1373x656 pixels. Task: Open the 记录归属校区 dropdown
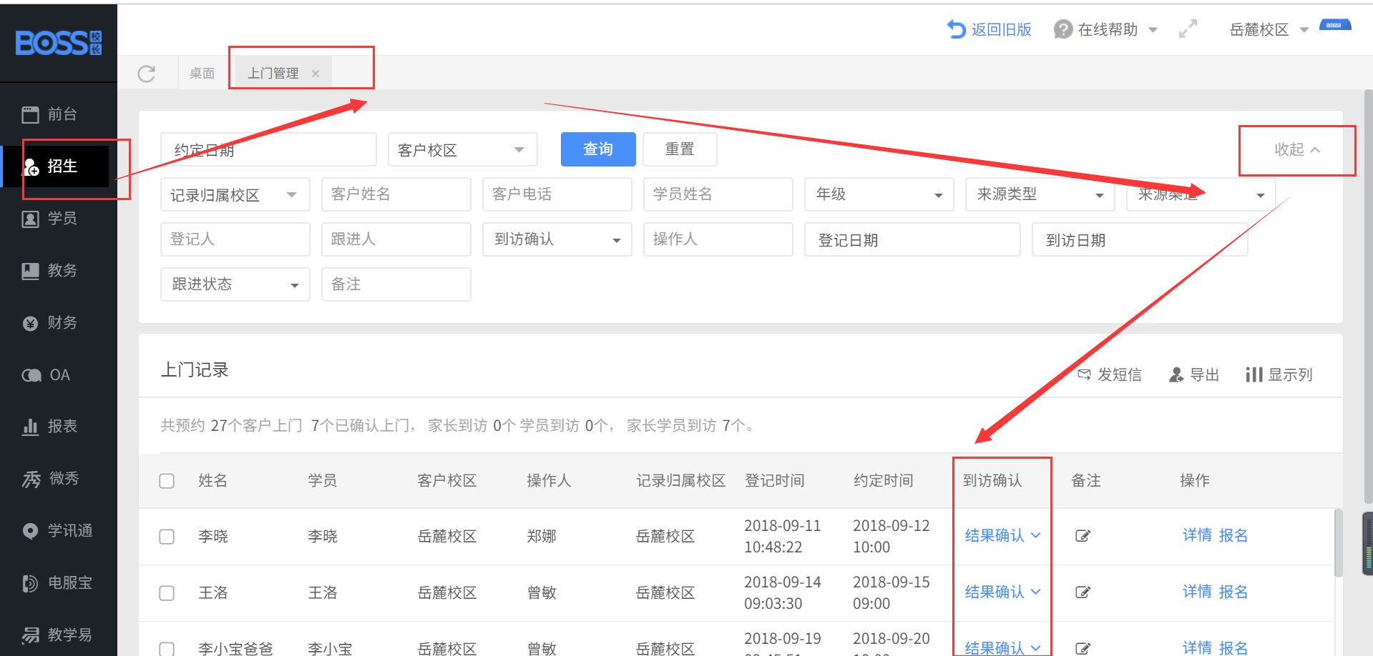[235, 194]
